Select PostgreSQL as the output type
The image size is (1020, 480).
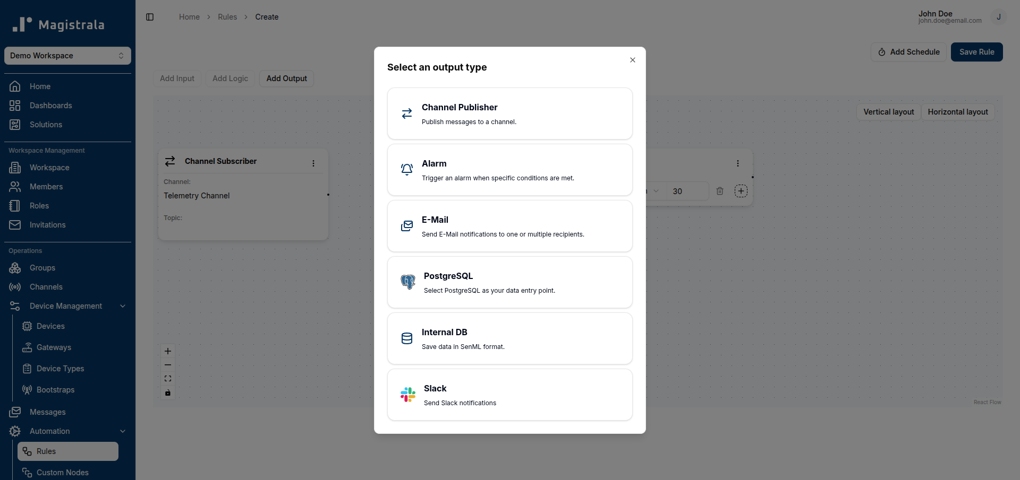510,282
